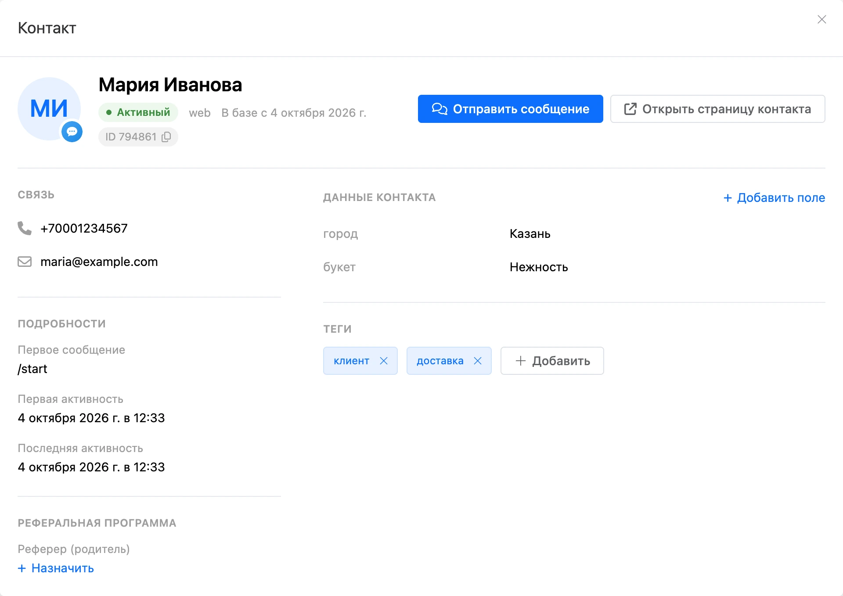Click the МИ avatar circle

(49, 109)
